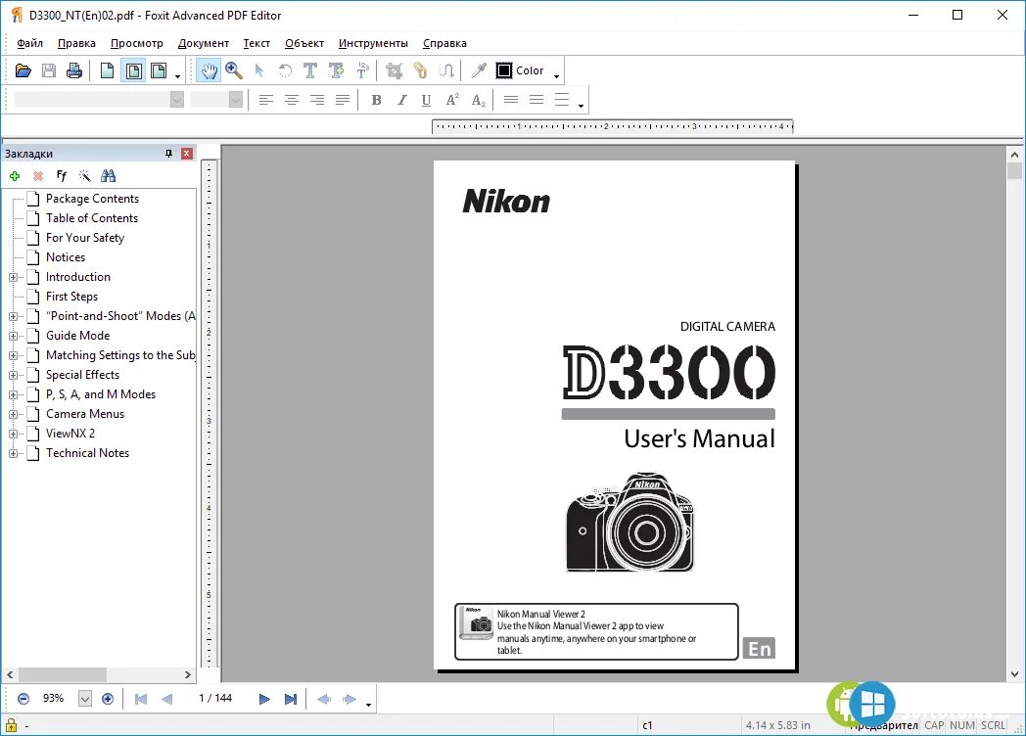Add a new bookmark with green plus
This screenshot has height=736, width=1026.
pos(15,176)
